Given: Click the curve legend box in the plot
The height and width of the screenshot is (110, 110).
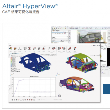Looking at the screenshot, I should click(x=41, y=92).
